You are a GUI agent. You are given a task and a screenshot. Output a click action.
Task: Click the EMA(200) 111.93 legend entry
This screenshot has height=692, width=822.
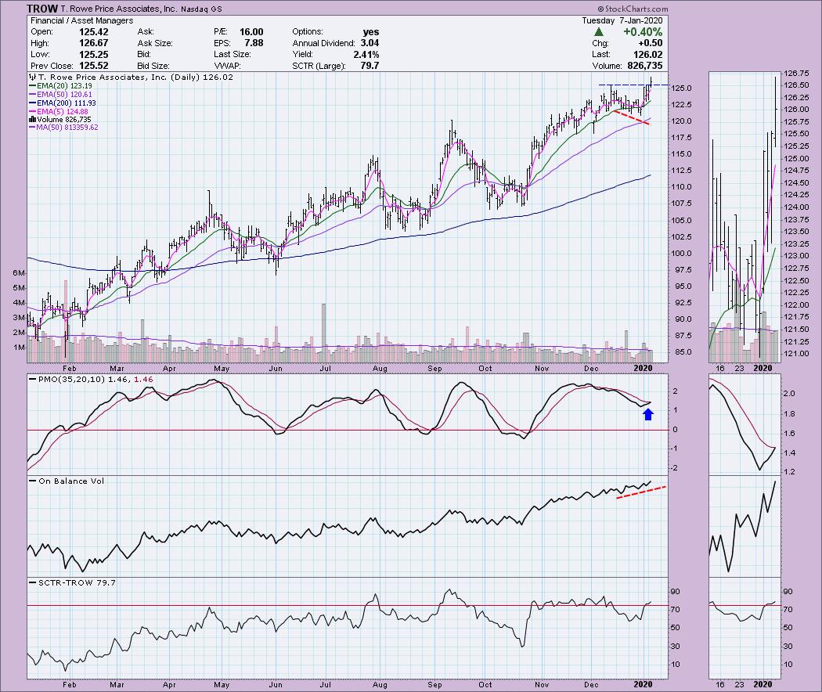[63, 103]
